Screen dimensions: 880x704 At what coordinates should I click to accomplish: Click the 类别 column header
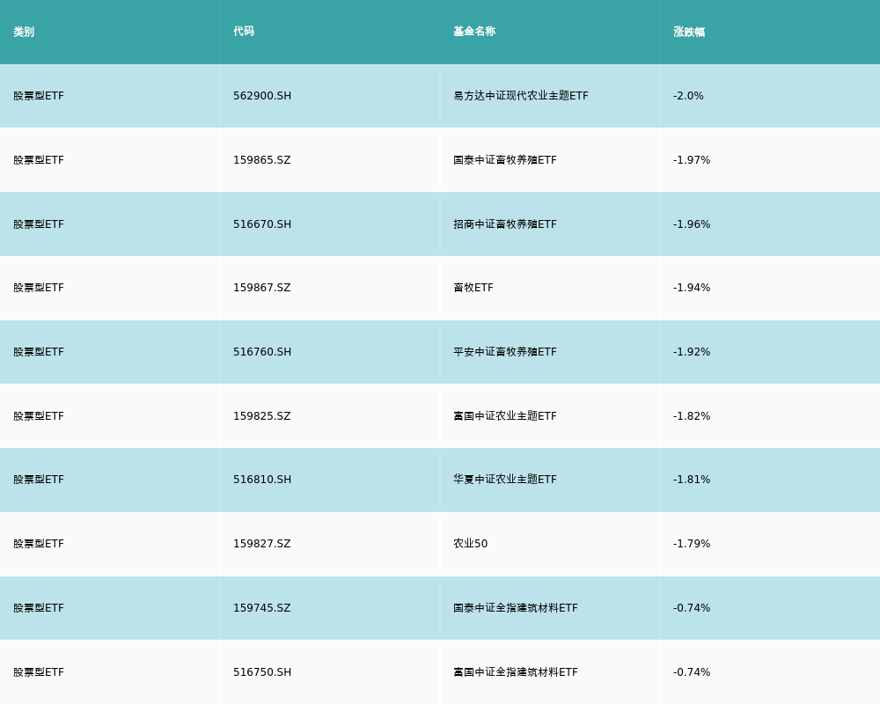(x=24, y=32)
